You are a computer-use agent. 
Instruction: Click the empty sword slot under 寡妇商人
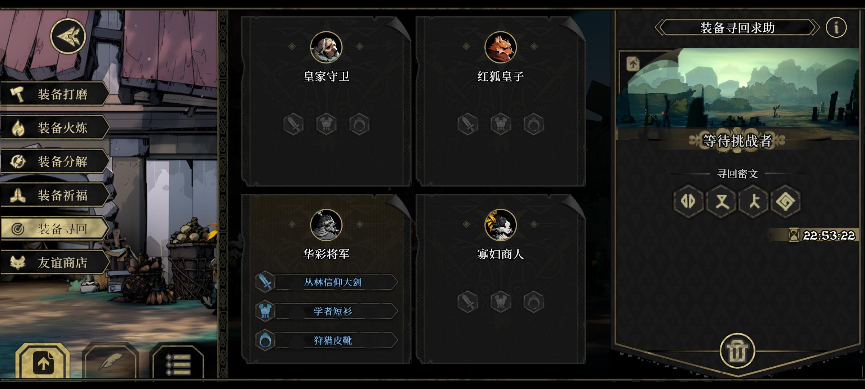point(468,302)
